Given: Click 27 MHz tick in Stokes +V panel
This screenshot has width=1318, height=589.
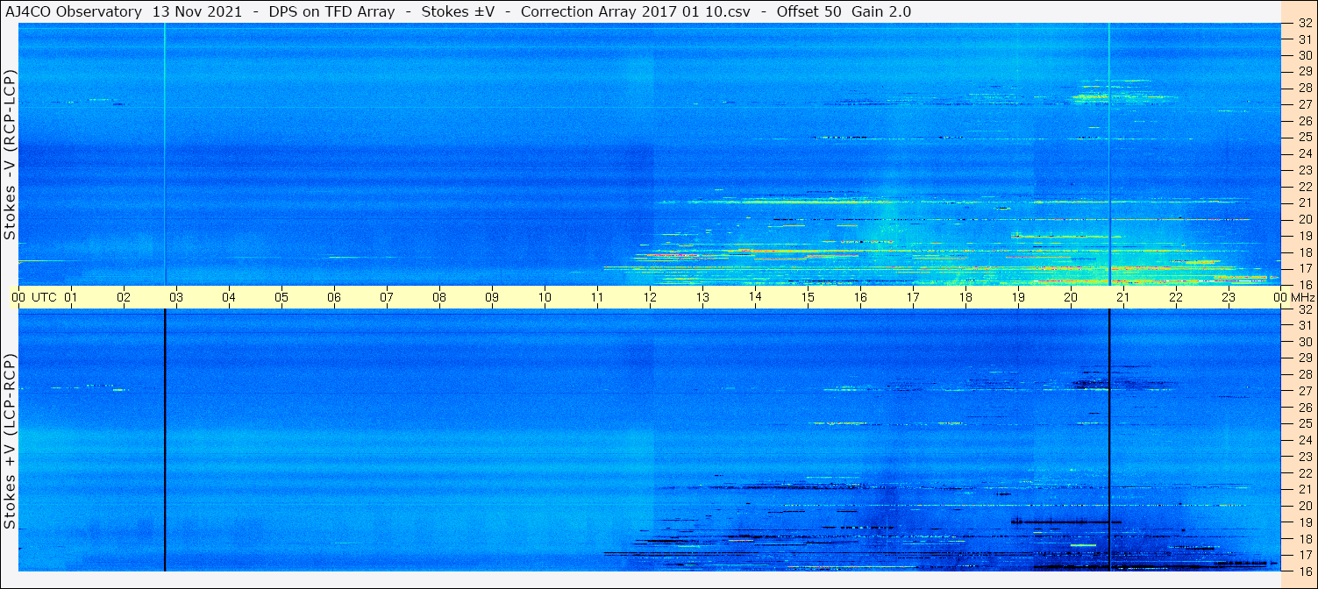Looking at the screenshot, I should (x=1304, y=391).
